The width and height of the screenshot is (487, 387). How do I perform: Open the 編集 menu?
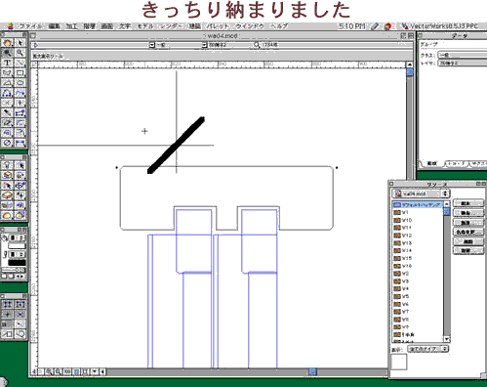pos(54,26)
